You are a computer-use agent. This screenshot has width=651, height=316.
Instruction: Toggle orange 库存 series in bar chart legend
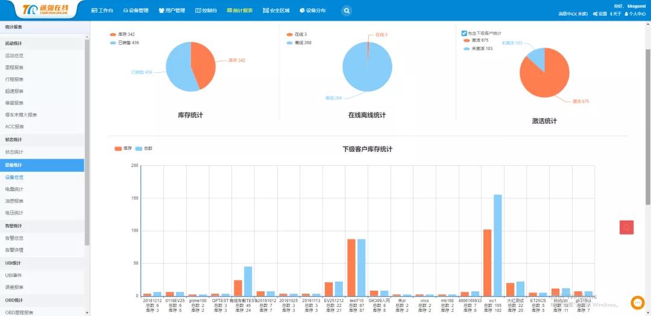coord(118,148)
